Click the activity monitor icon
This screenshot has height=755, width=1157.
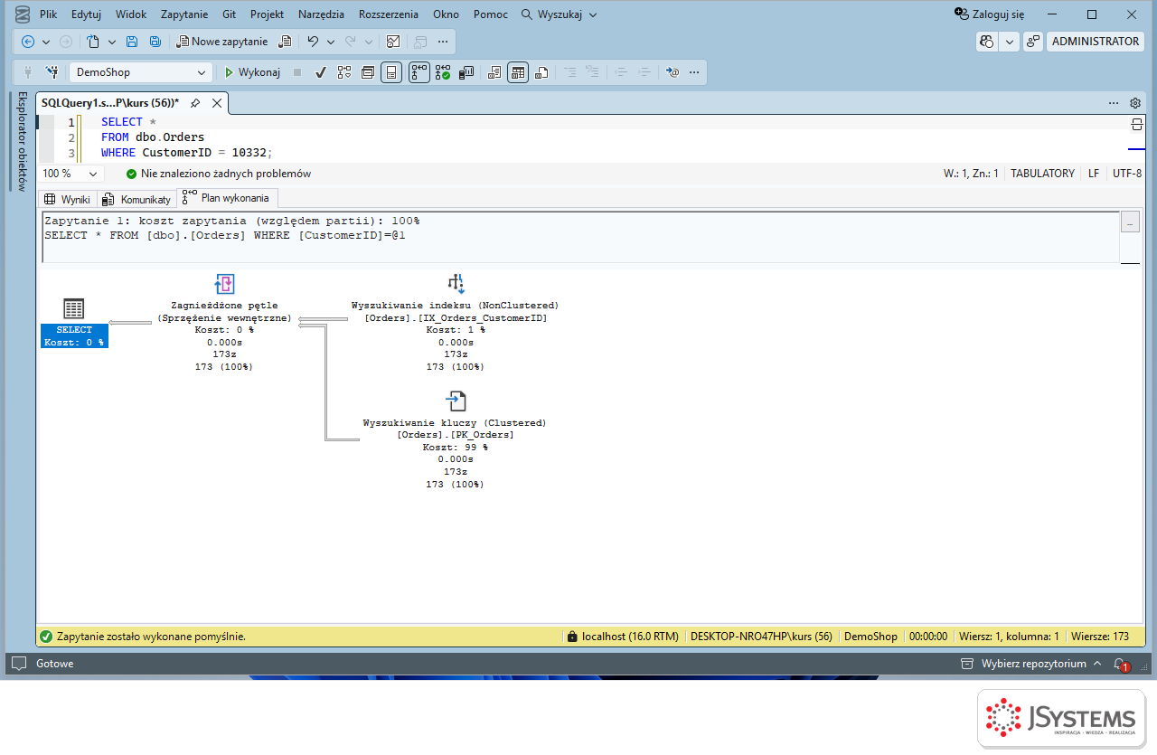pyautogui.click(x=393, y=42)
